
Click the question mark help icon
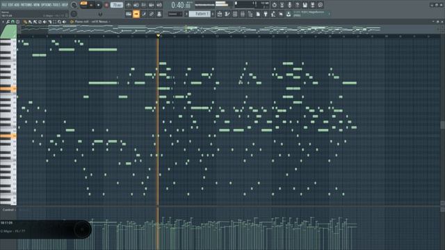point(297,5)
